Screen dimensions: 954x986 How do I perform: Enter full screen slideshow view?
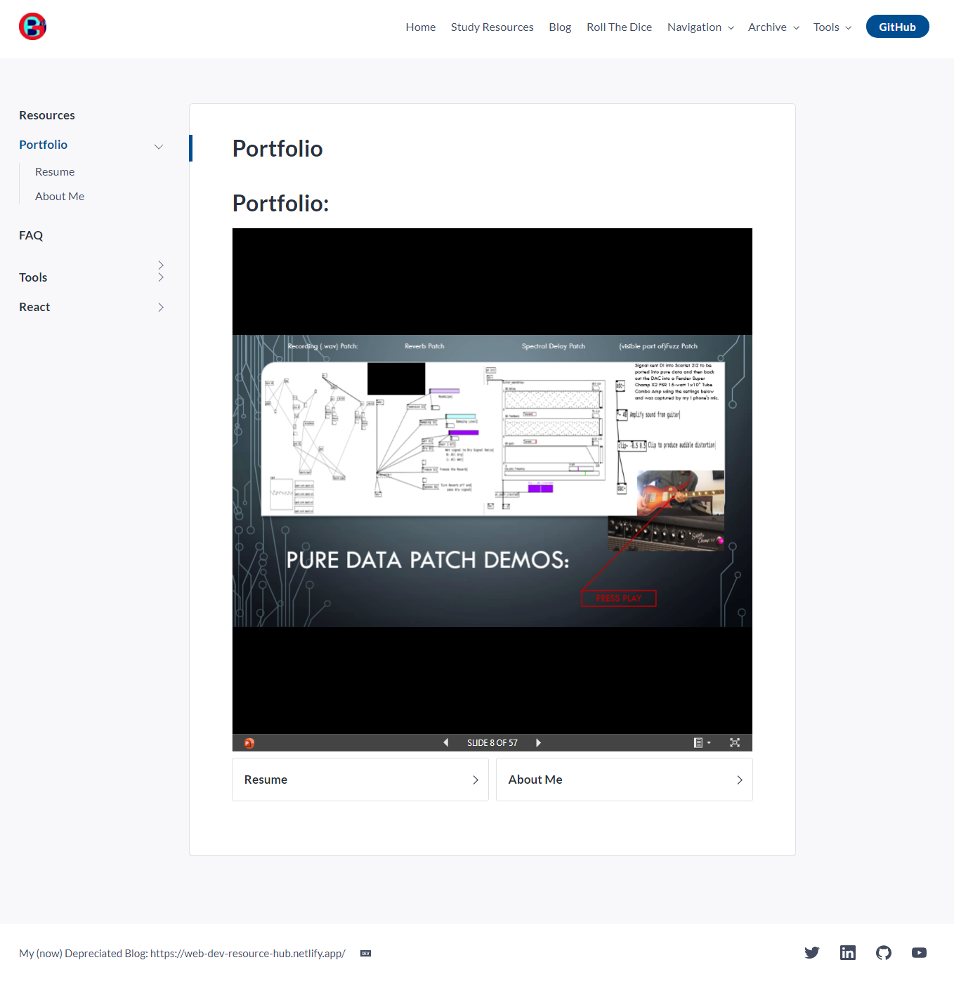tap(735, 743)
